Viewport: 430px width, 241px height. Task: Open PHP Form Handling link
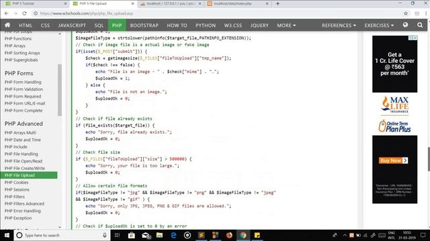coord(23,82)
